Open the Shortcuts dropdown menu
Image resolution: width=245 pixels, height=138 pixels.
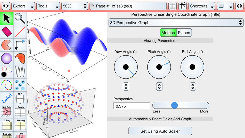pyautogui.click(x=202, y=6)
